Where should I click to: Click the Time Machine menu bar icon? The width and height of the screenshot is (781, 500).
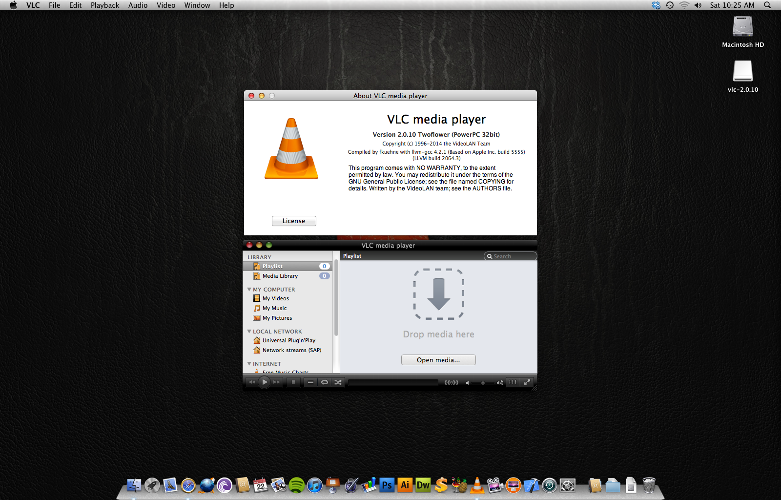pyautogui.click(x=670, y=5)
